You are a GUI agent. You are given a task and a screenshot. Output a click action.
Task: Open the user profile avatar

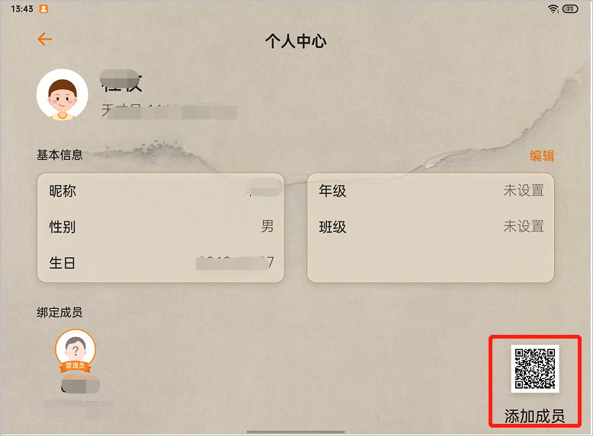[x=63, y=95]
